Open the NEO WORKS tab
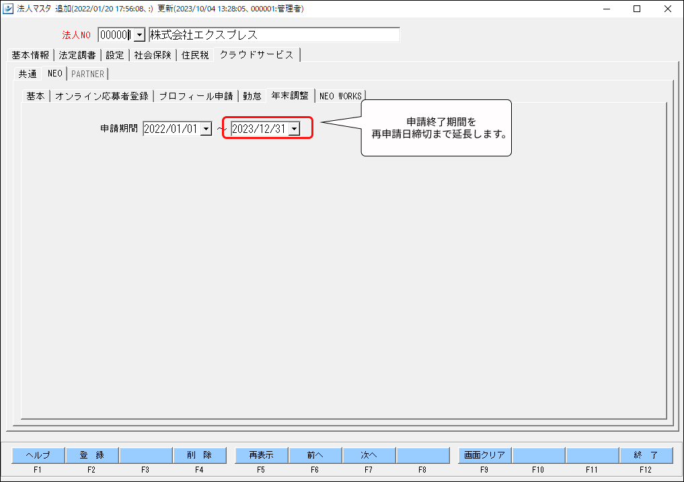684x482 pixels. (341, 96)
